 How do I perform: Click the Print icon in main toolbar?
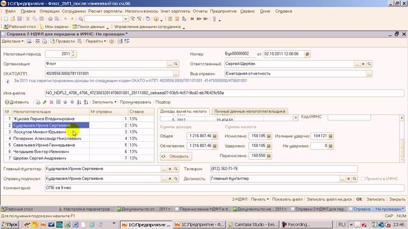coord(50,19)
